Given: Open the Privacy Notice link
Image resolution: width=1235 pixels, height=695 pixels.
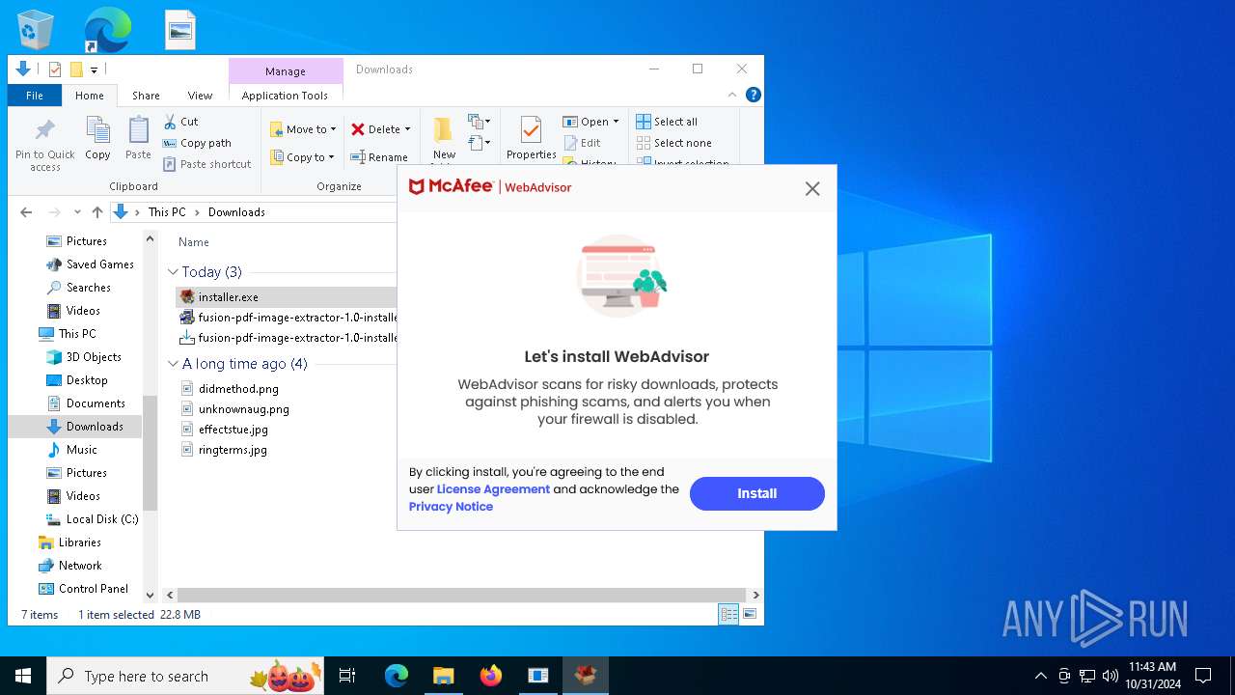Looking at the screenshot, I should point(451,507).
